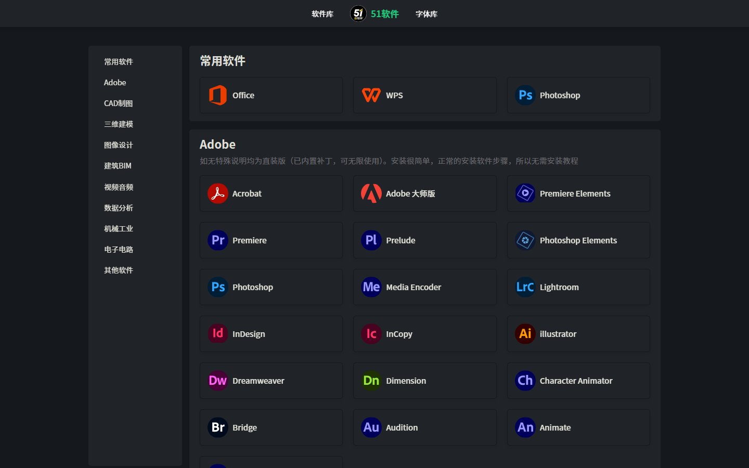Open the Office software icon
This screenshot has height=468, width=749.
coord(218,95)
